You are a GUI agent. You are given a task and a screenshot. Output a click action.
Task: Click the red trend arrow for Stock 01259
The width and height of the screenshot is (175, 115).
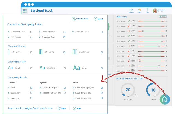(x=129, y=51)
